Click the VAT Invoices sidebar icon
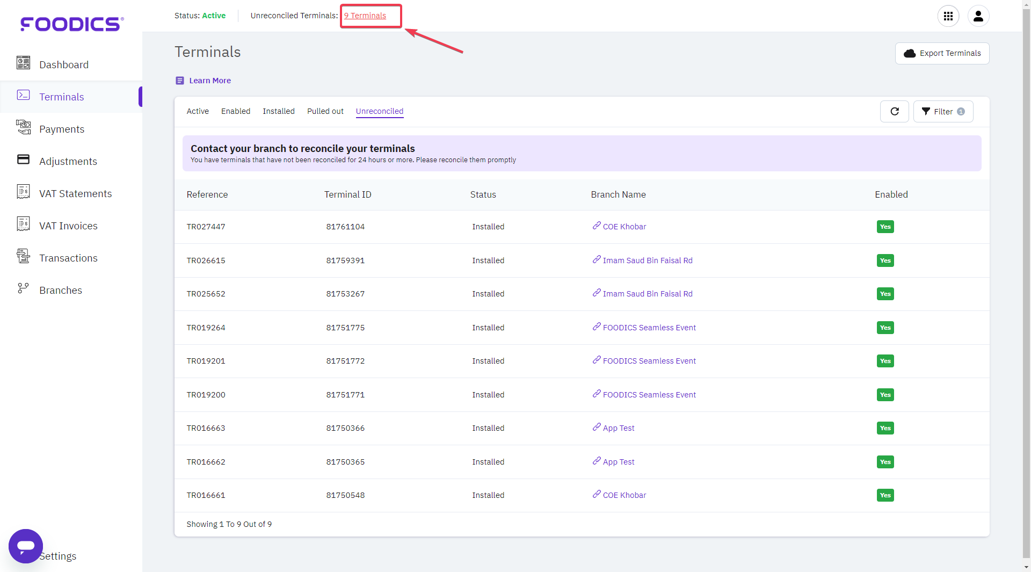The height and width of the screenshot is (572, 1031). click(x=23, y=224)
